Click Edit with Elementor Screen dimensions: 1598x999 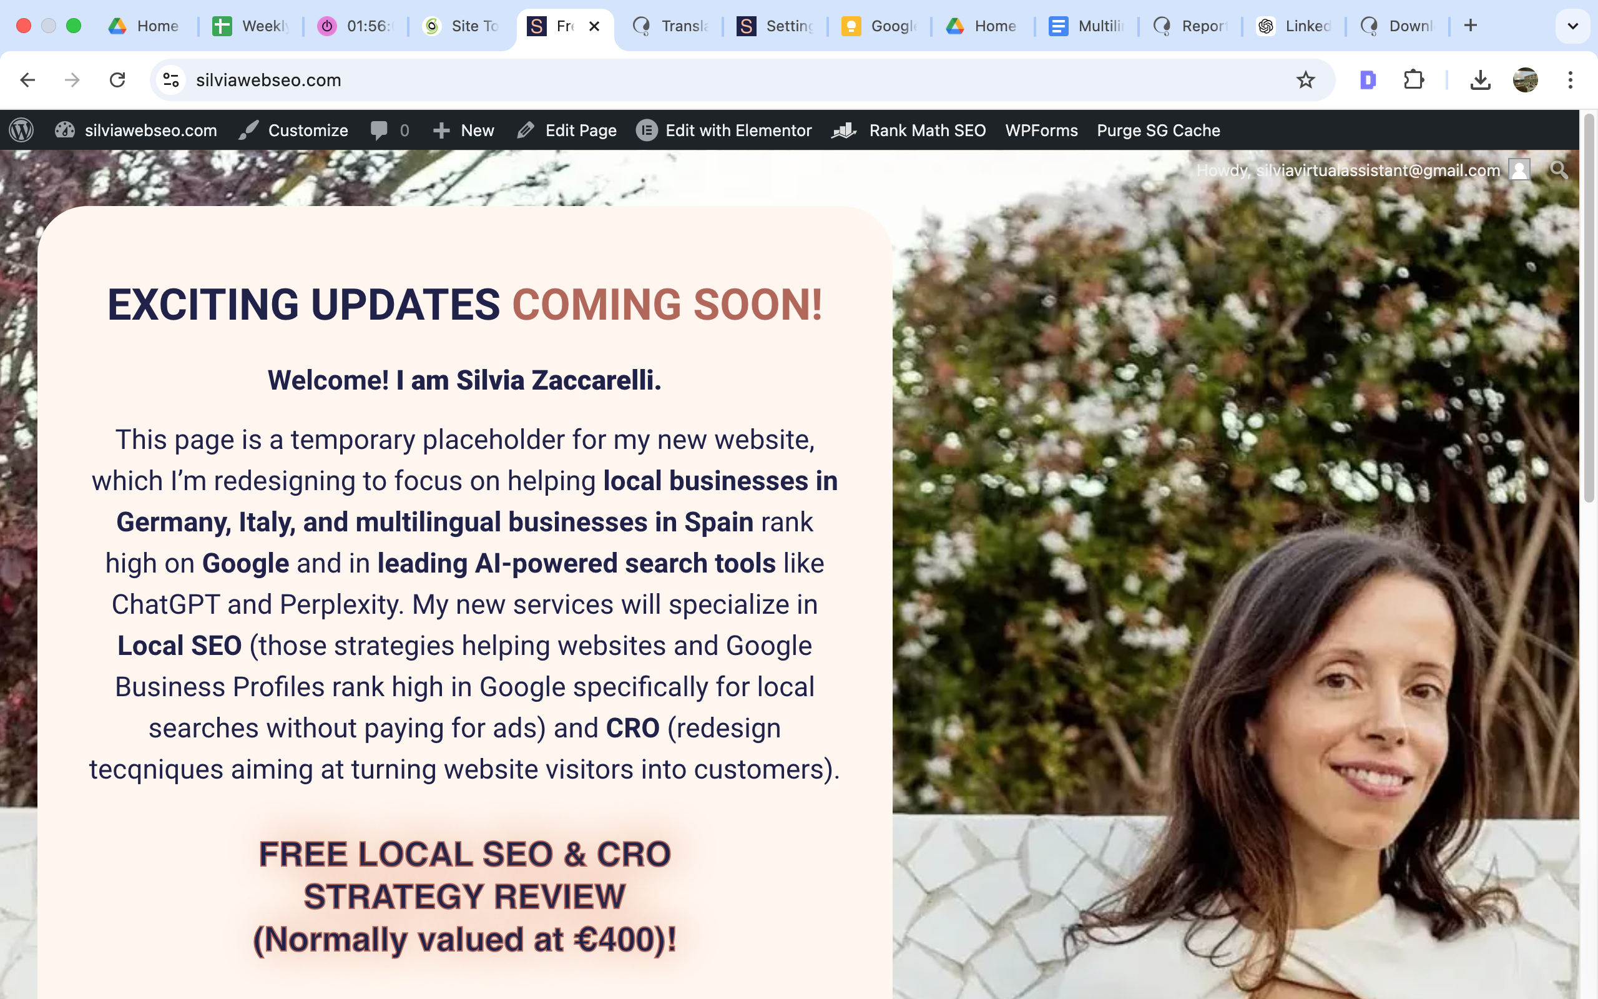723,130
